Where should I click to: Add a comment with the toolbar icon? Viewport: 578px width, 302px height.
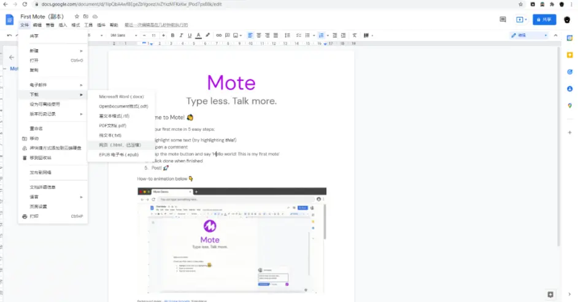(228, 36)
